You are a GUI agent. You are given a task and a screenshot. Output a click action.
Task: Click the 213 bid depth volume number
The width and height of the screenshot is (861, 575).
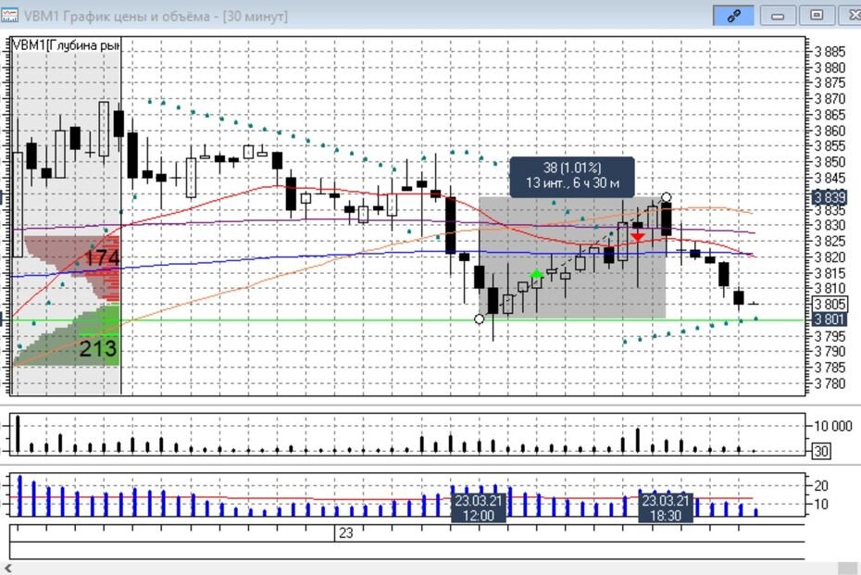click(x=98, y=348)
